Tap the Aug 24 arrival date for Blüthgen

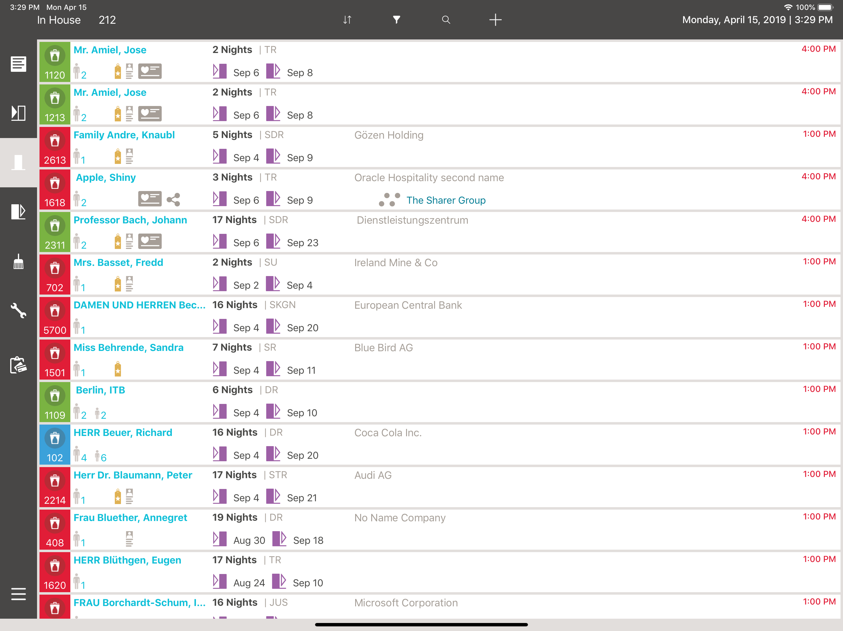coord(249,583)
